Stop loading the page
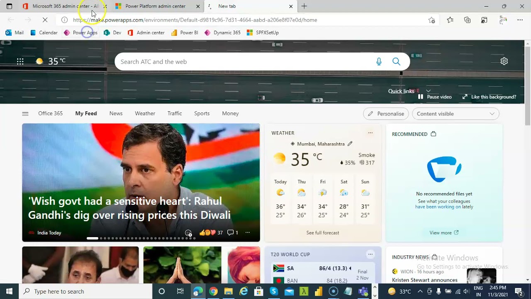 (x=45, y=20)
